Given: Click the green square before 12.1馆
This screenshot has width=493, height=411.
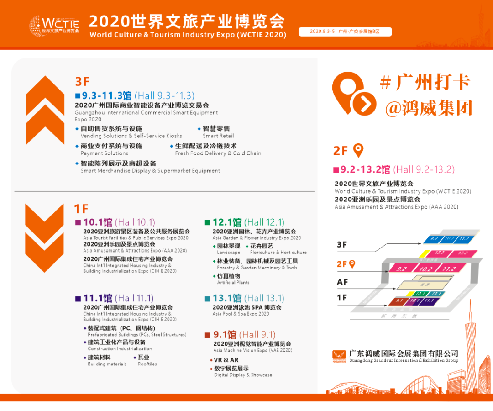Looking at the screenshot, I should (x=207, y=223).
